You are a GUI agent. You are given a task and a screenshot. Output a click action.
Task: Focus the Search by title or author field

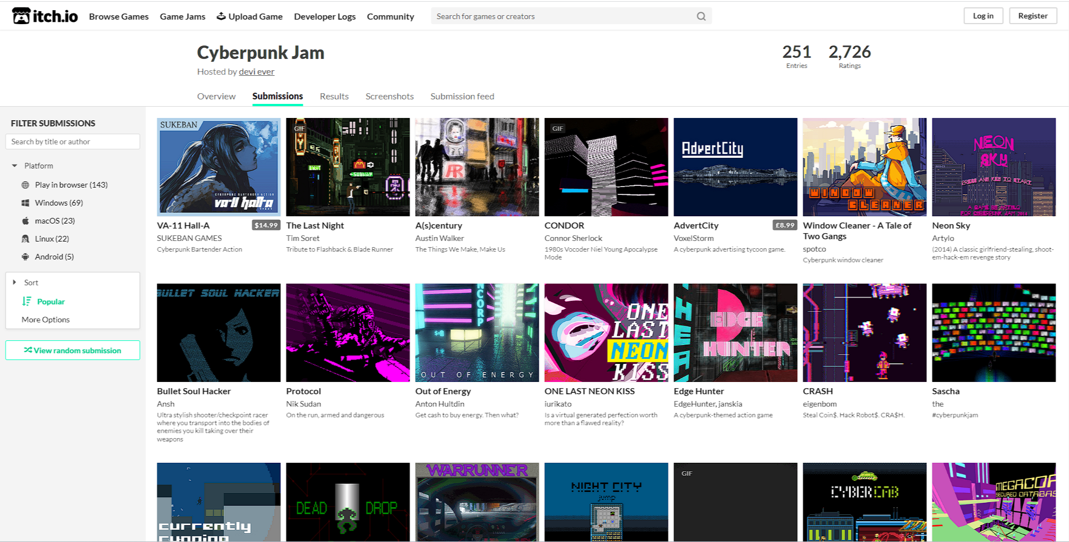click(x=72, y=142)
